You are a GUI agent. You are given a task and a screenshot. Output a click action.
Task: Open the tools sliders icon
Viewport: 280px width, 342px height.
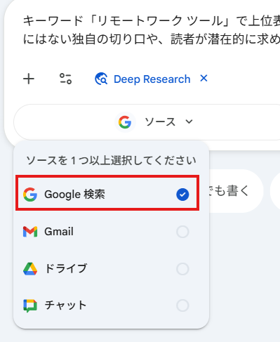tap(65, 79)
